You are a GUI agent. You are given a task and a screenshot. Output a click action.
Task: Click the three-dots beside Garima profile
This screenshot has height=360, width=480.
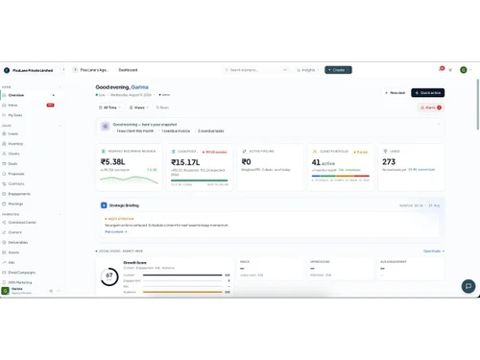(59, 291)
